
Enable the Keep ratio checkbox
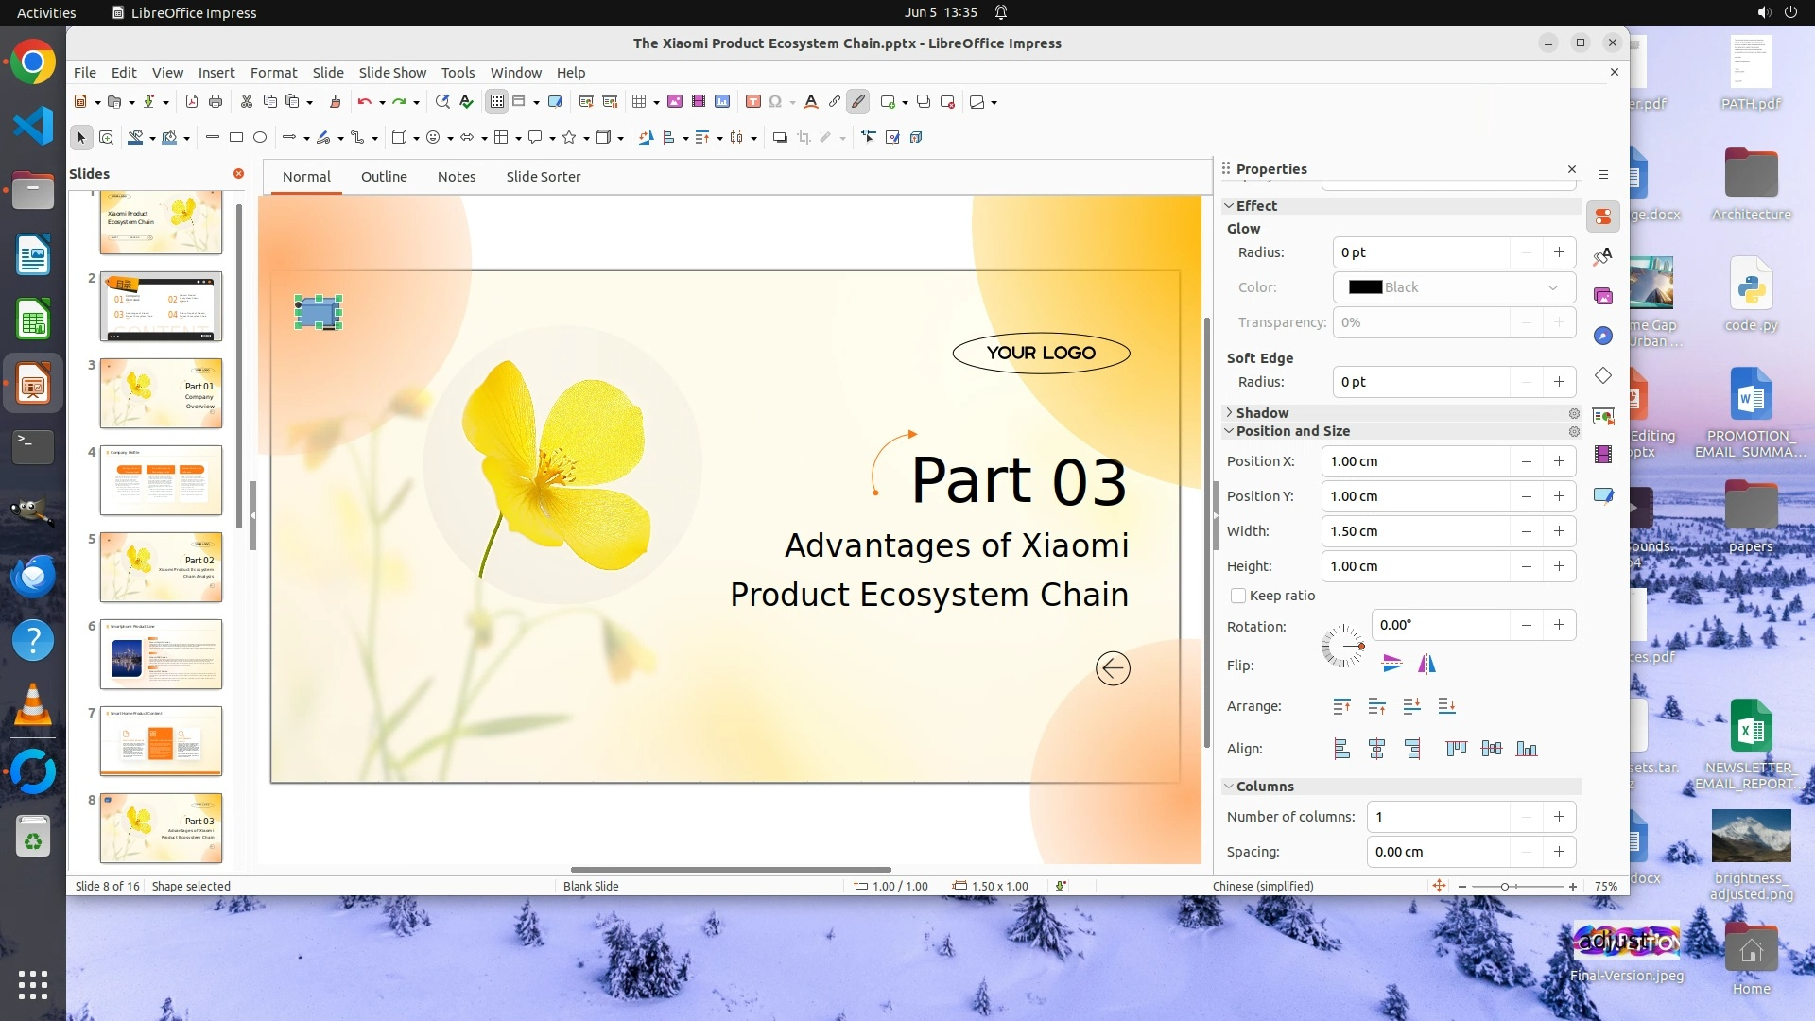point(1238,596)
